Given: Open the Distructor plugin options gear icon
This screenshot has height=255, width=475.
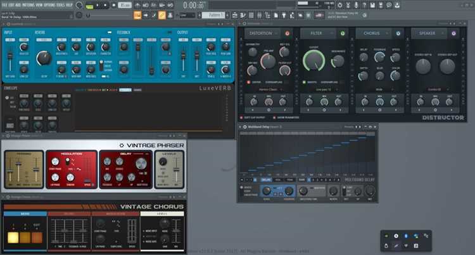Looking at the screenshot, I should (x=244, y=23).
